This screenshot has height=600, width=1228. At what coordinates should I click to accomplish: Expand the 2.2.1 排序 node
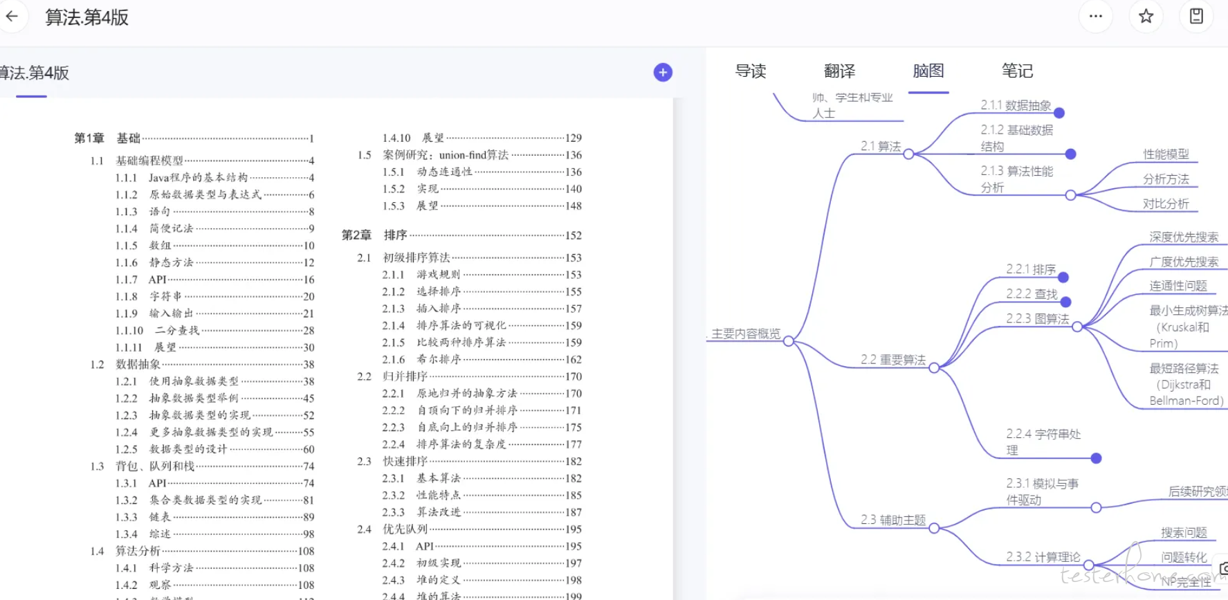(x=1063, y=278)
